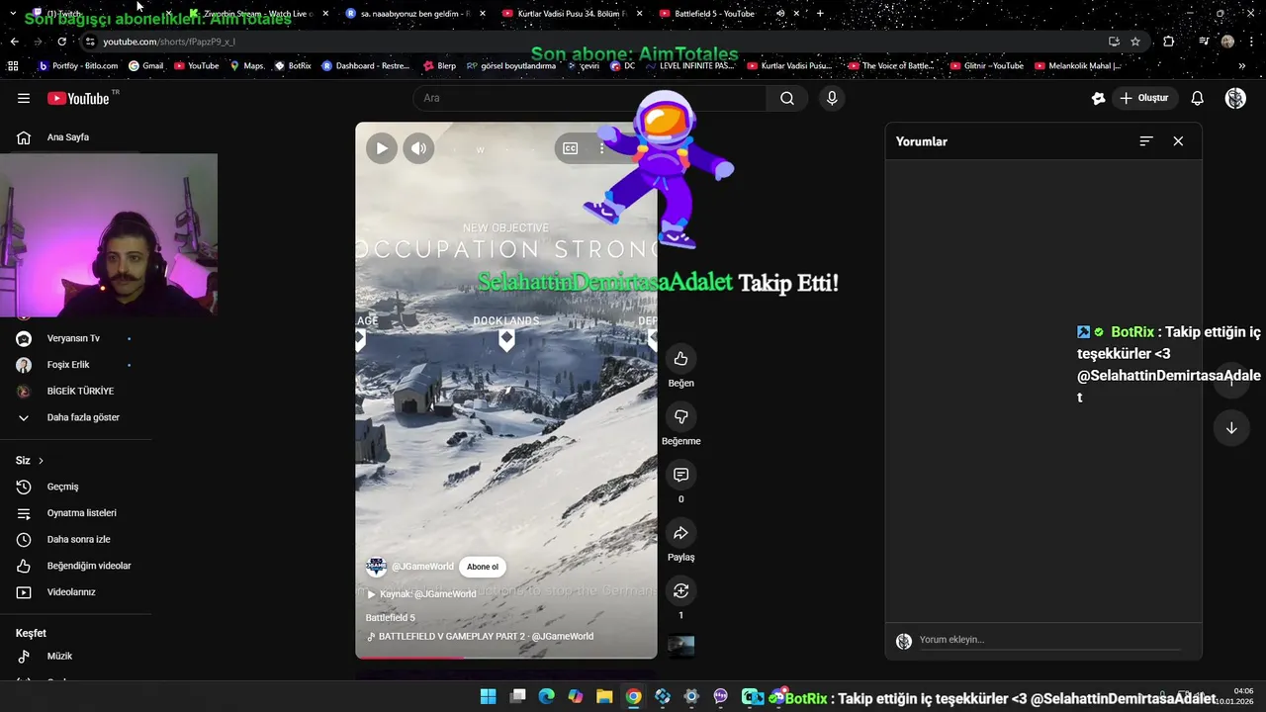Open the notifications bell
1266x712 pixels.
click(1197, 98)
